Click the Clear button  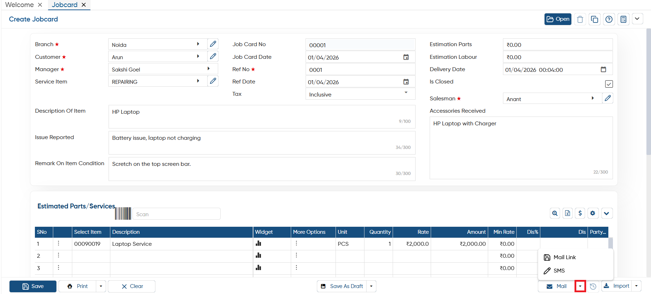132,286
